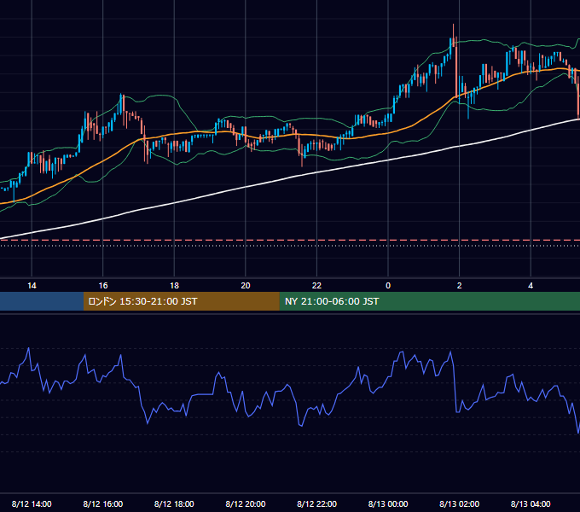Click the blue session band before London

click(x=42, y=301)
